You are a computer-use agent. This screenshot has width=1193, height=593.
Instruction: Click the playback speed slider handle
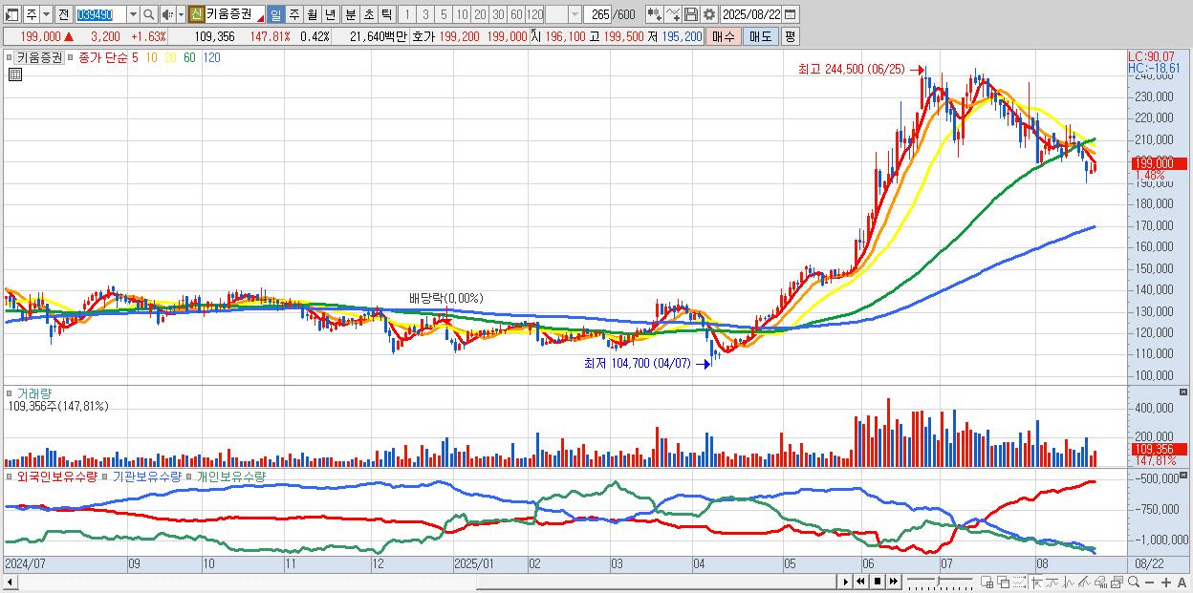coord(938,581)
